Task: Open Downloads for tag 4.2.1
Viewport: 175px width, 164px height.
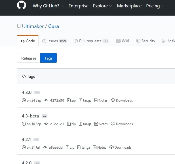Action: pyautogui.click(x=120, y=148)
